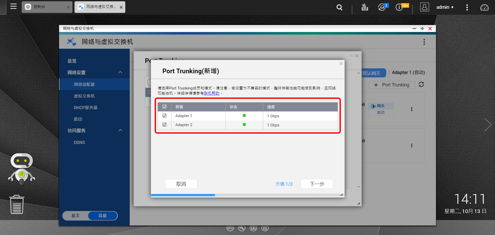
Task: Click the third desktop footer icon
Action: 253,228
